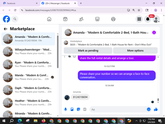
Task: Open Ryan conversation in the list
Action: click(28, 64)
